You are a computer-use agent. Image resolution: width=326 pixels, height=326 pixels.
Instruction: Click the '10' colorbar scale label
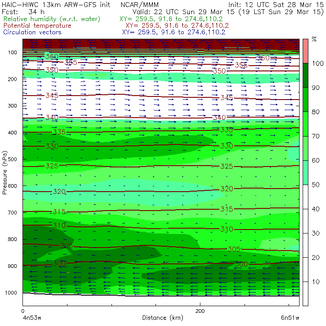(316, 282)
